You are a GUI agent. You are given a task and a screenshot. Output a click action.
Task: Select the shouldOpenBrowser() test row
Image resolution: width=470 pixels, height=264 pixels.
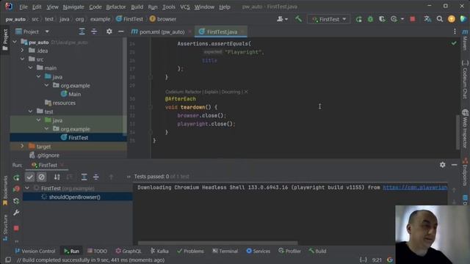(x=77, y=197)
